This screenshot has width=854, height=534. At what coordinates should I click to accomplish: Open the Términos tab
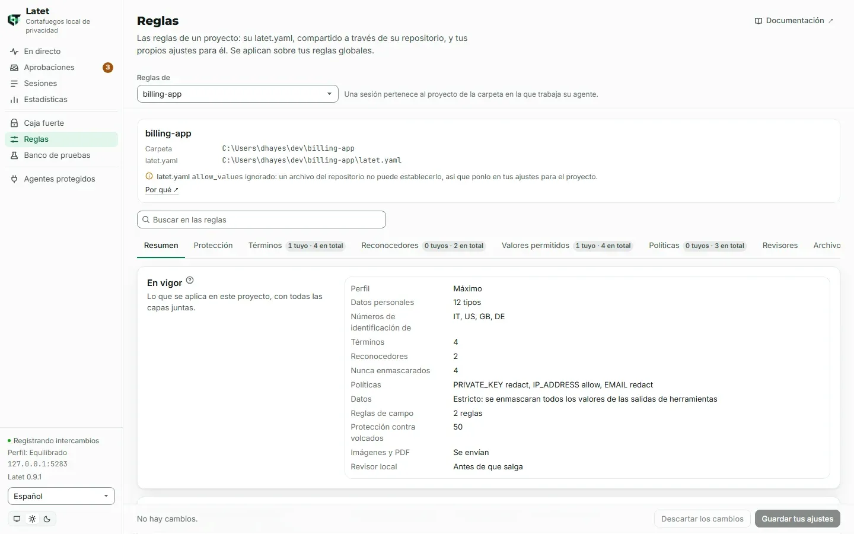tap(297, 246)
